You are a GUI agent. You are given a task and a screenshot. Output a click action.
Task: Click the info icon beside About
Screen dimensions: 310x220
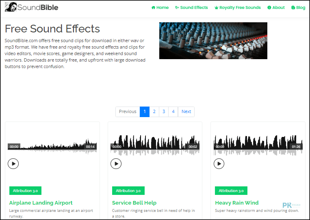269,7
